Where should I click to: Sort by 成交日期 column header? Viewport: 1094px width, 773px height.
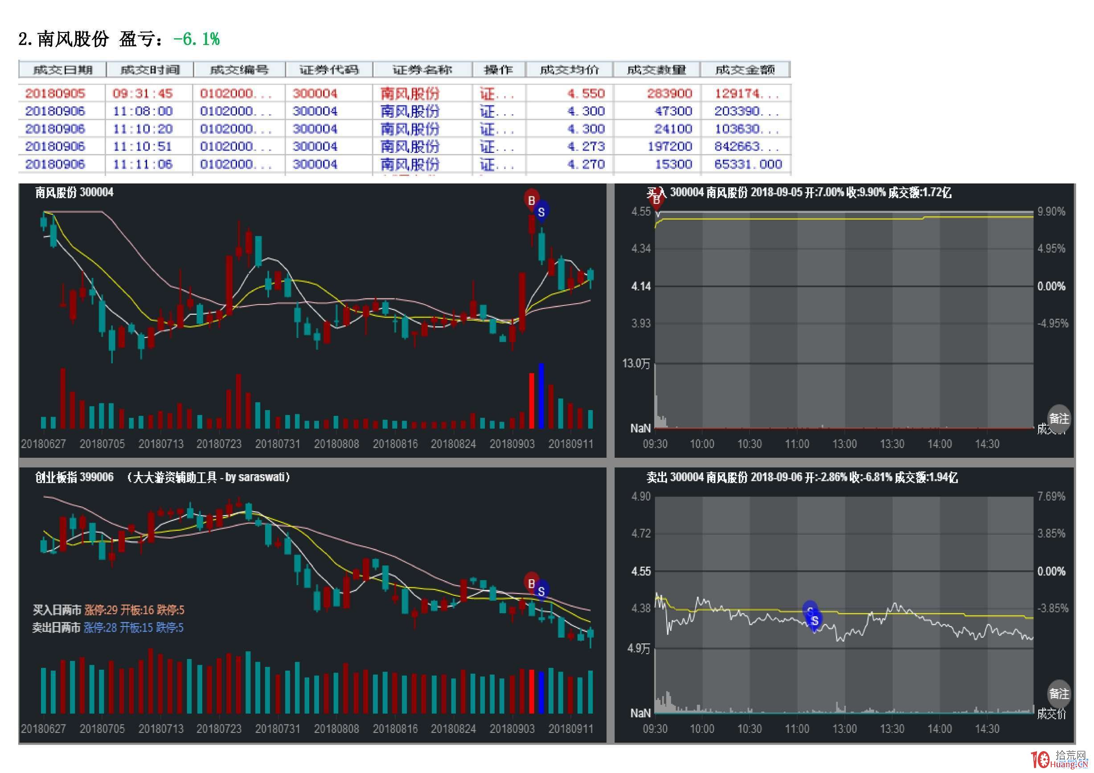click(x=62, y=70)
